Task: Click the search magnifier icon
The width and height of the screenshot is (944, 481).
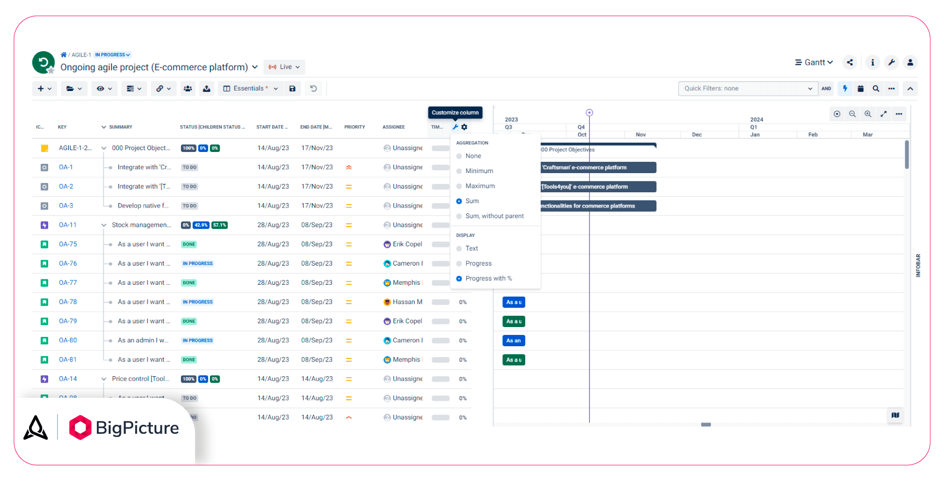Action: pos(876,89)
